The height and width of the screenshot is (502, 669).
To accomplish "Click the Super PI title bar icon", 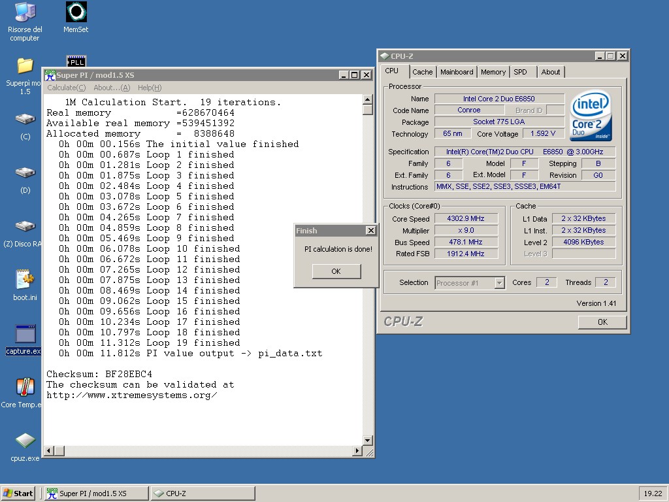I will click(50, 75).
